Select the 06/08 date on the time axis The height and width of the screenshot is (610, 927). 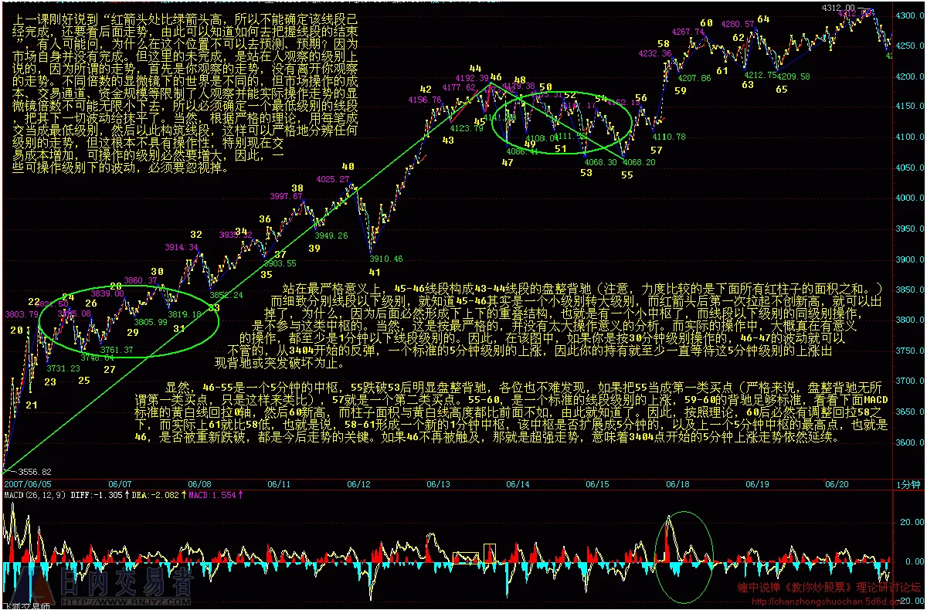[x=199, y=483]
